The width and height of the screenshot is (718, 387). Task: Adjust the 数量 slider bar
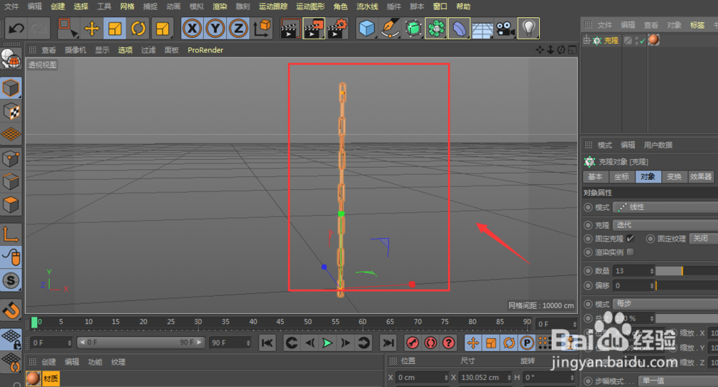click(686, 271)
